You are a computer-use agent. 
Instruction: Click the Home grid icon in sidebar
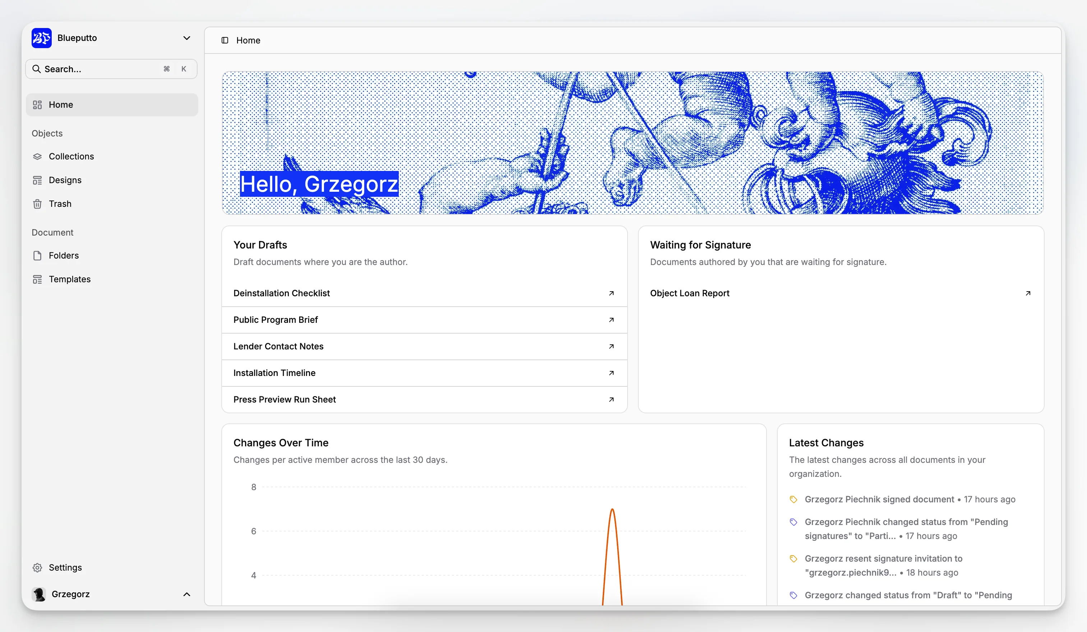point(37,105)
